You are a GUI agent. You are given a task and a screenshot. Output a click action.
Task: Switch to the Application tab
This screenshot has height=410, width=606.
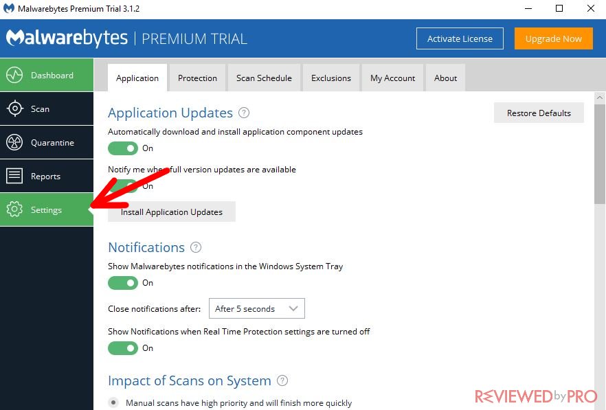point(137,78)
